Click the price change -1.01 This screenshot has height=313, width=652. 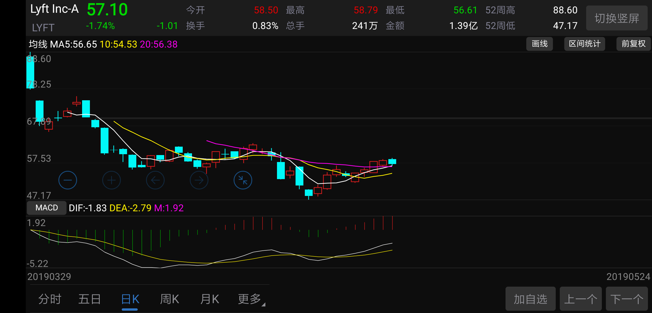coord(167,26)
